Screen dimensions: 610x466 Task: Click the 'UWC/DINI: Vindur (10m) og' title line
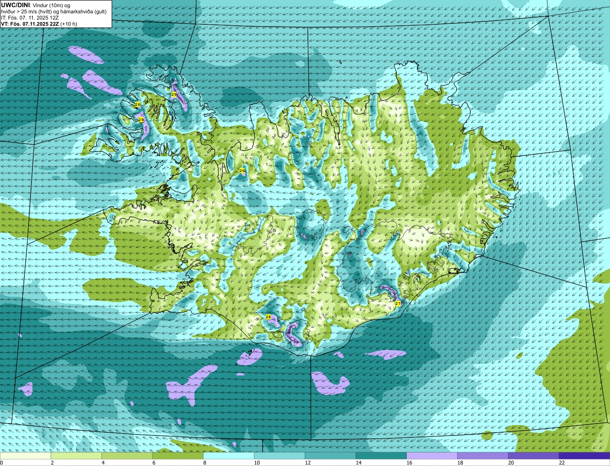[35, 5]
